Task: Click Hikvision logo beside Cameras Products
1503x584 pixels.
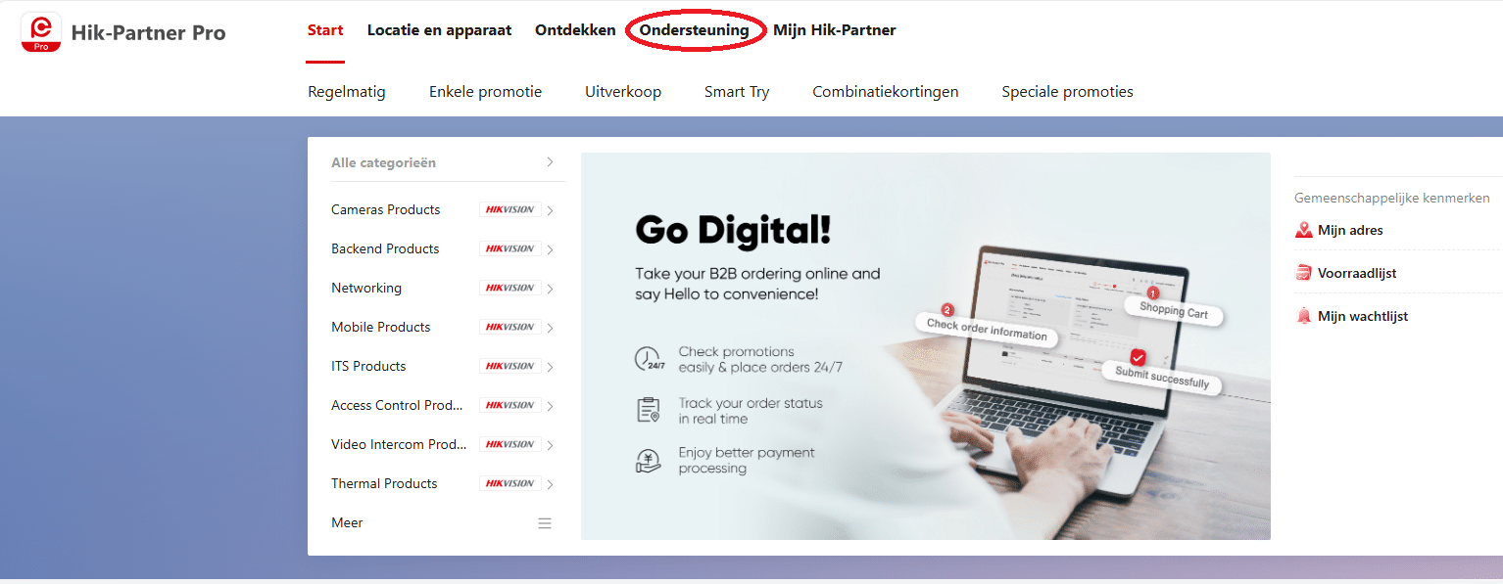Action: coord(510,209)
